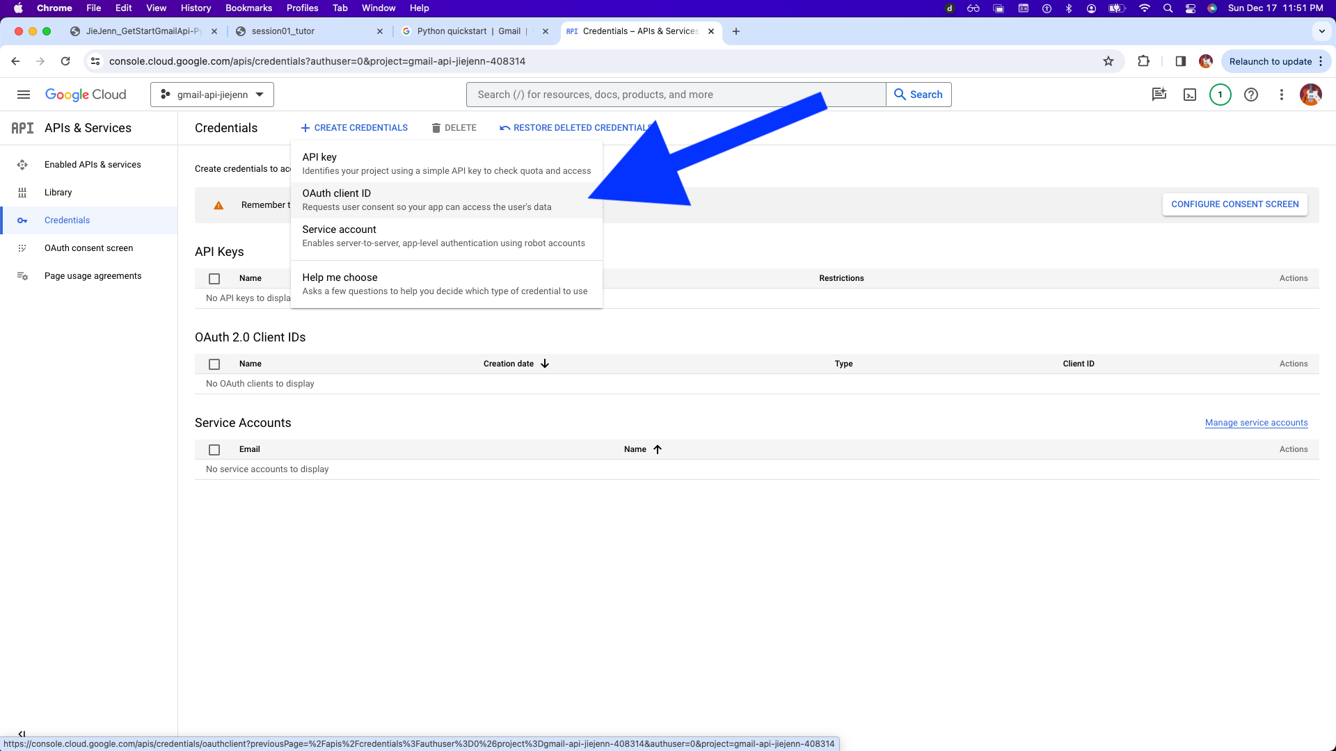Click CONFIGURE CONSENT SCREEN button
Viewport: 1336px width, 751px height.
(x=1234, y=204)
